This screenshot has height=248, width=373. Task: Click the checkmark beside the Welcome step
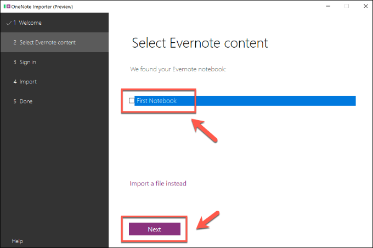pos(9,23)
